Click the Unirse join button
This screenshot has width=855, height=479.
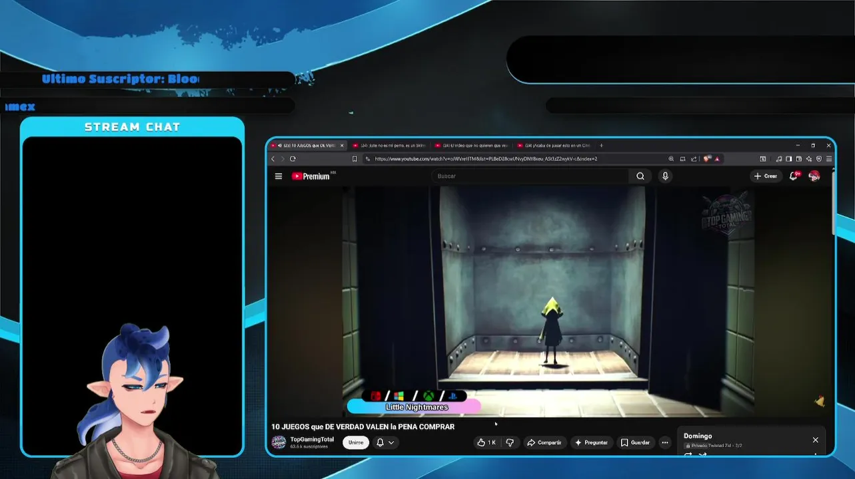(356, 442)
